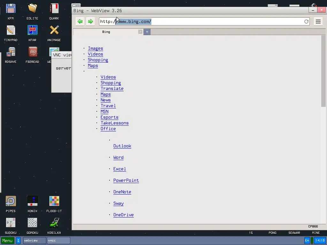Image resolution: width=327 pixels, height=245 pixels.
Task: Follow the News link
Action: coord(105,100)
